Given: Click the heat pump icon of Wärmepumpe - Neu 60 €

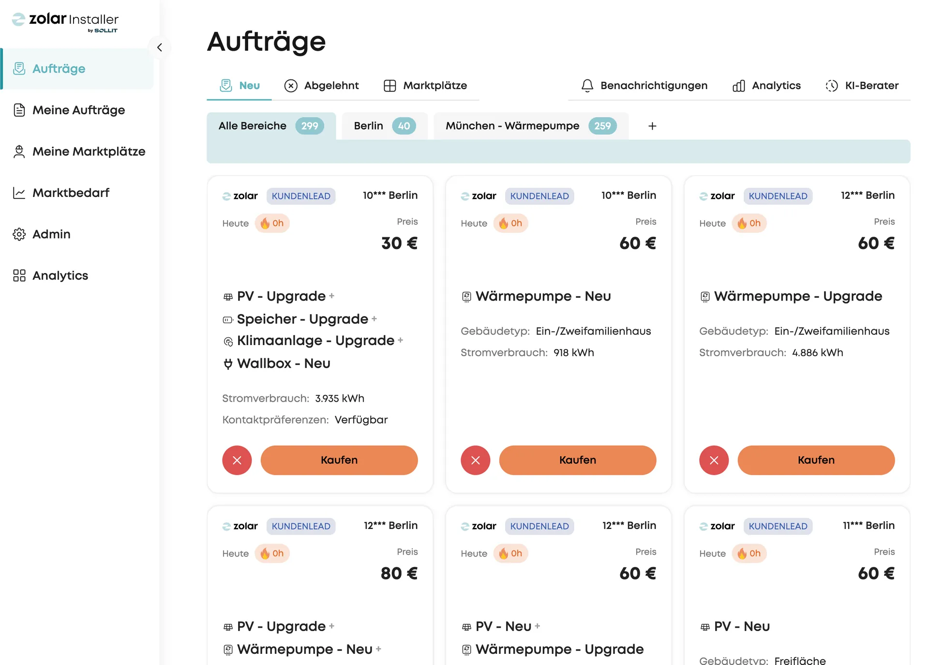Looking at the screenshot, I should click(x=466, y=297).
